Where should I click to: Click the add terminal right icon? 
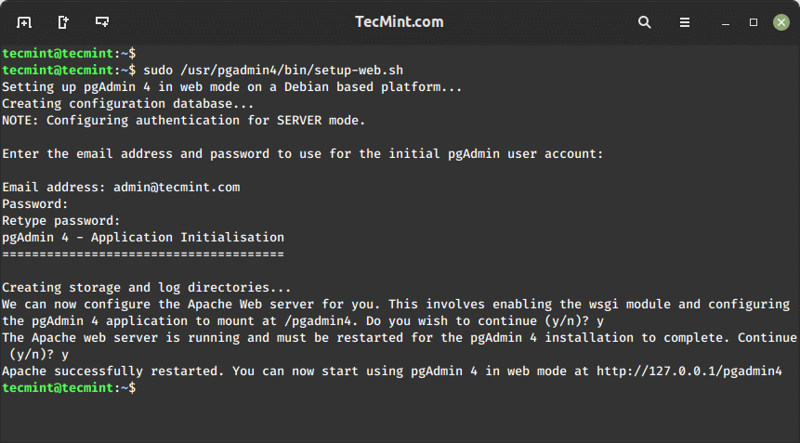coord(63,21)
